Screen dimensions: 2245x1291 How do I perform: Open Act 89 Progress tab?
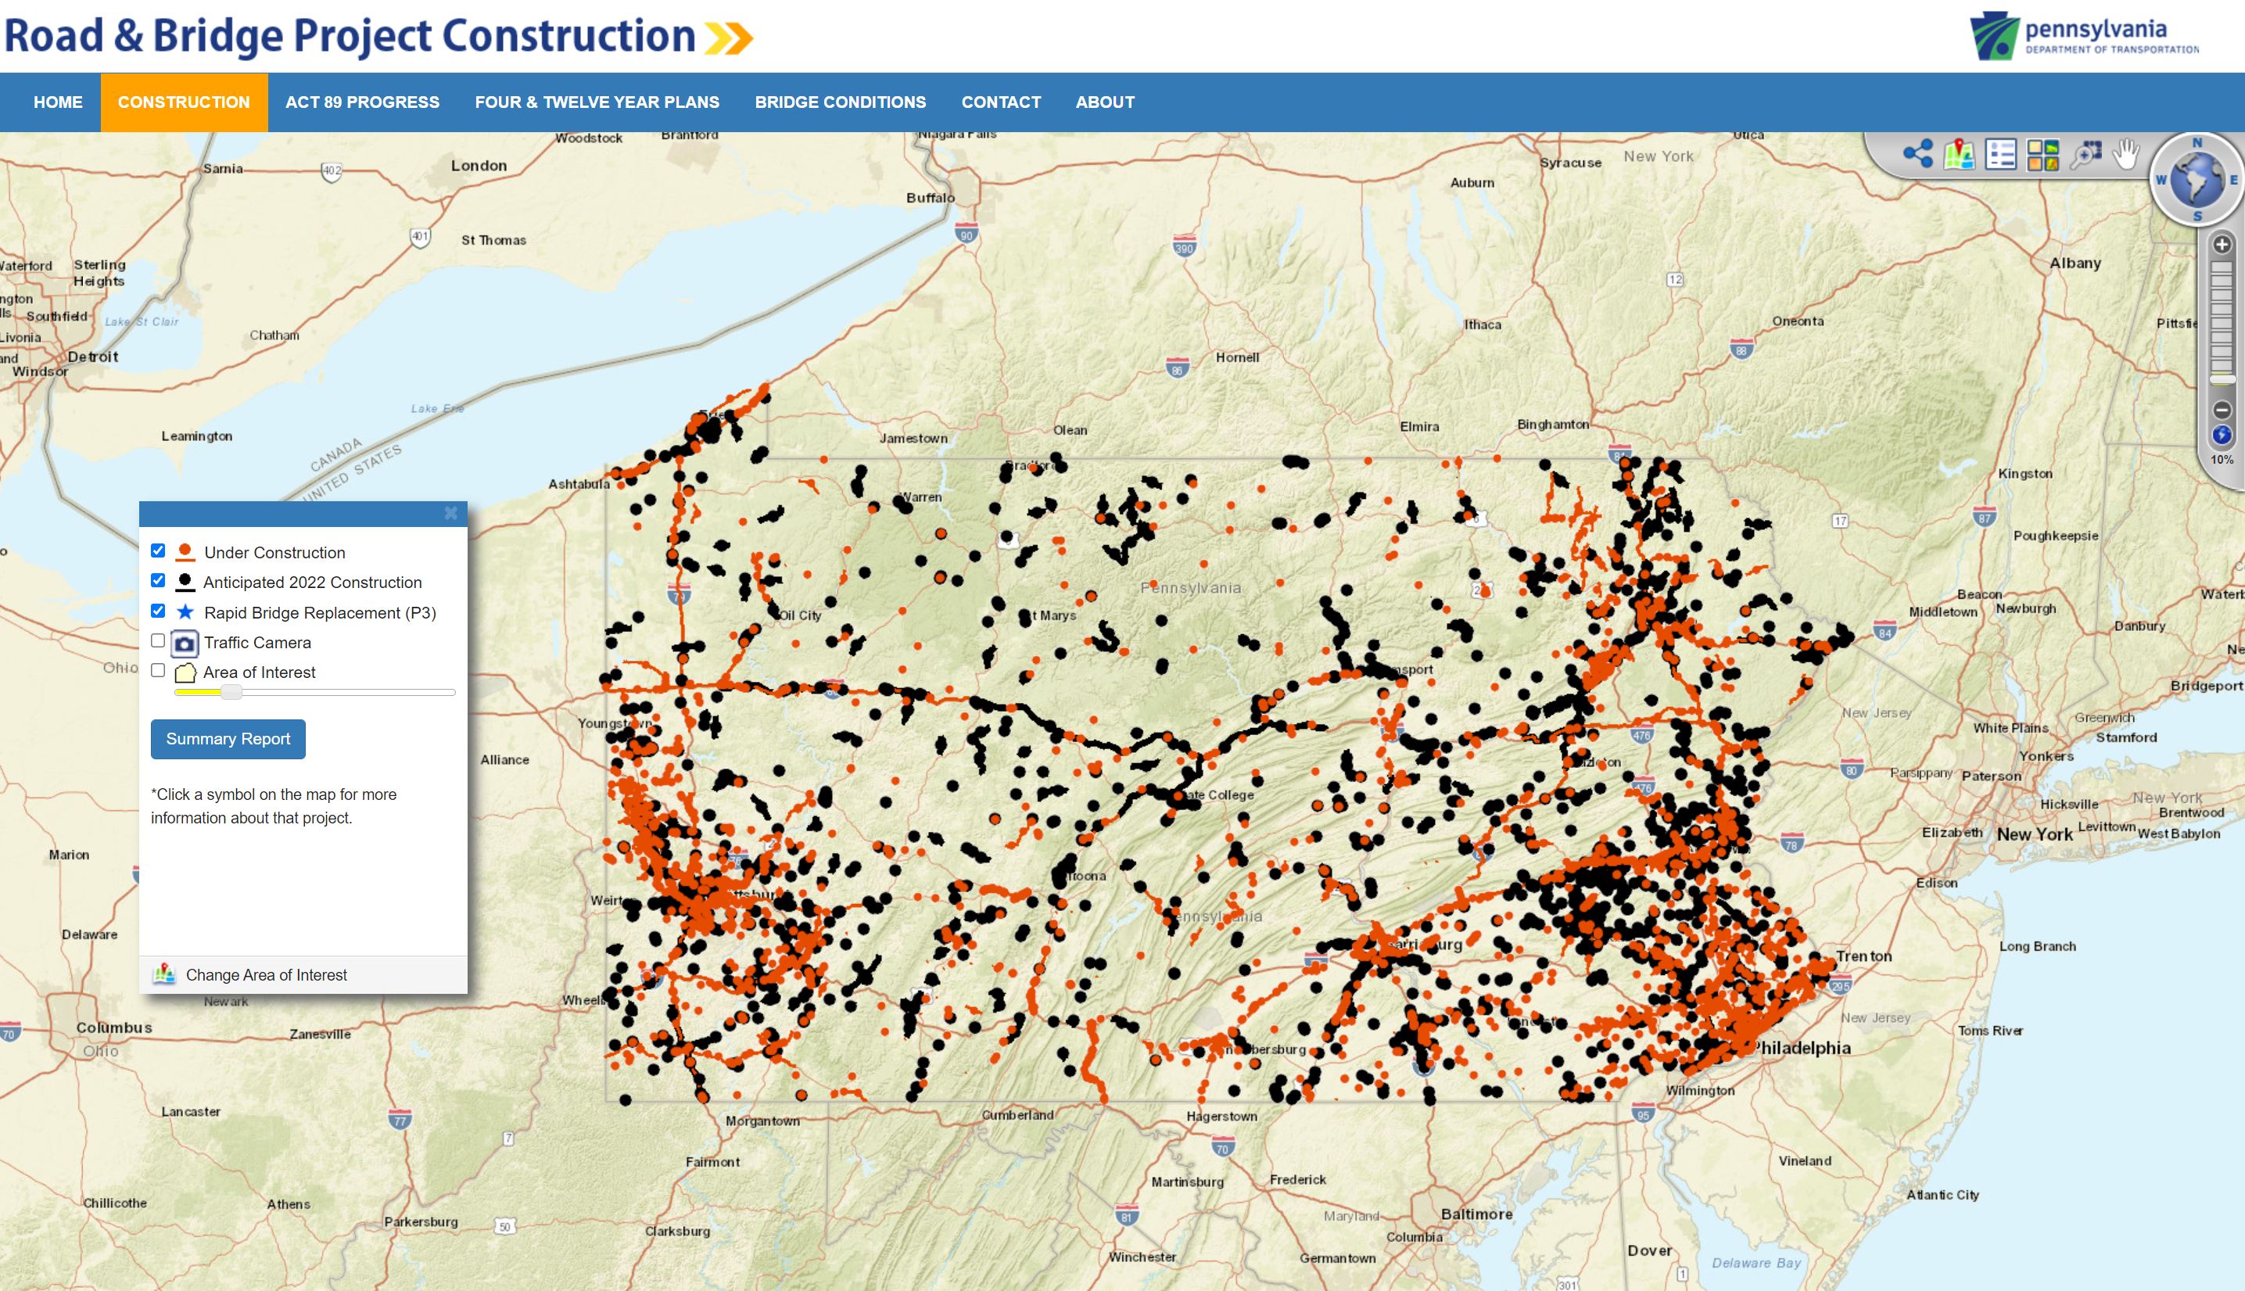pyautogui.click(x=362, y=102)
